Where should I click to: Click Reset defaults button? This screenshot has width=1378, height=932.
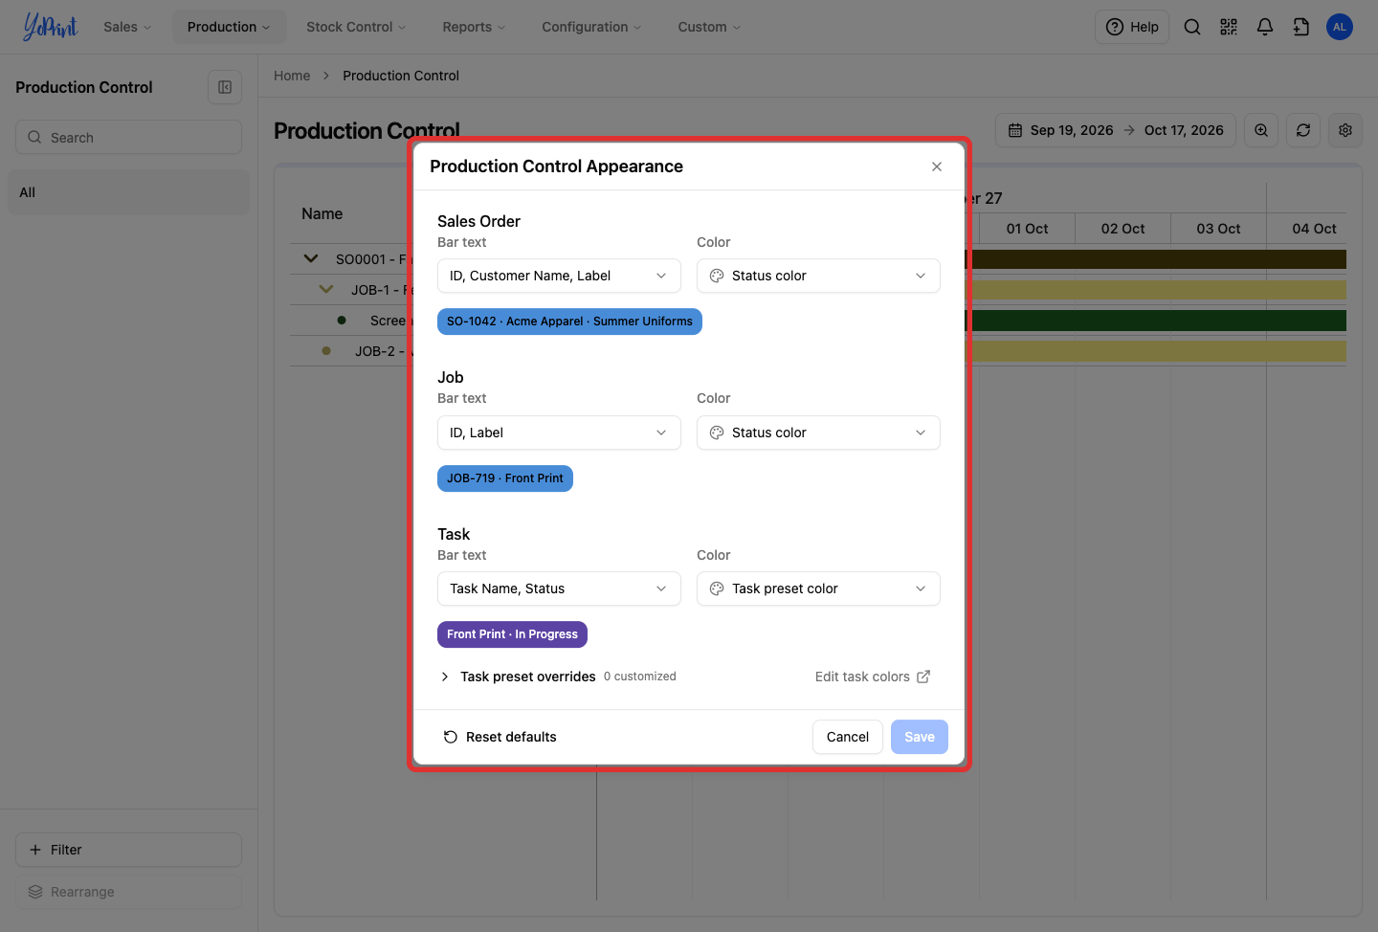[x=500, y=737]
